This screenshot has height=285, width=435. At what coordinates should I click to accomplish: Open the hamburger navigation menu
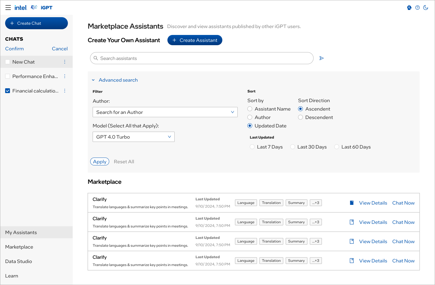click(8, 8)
